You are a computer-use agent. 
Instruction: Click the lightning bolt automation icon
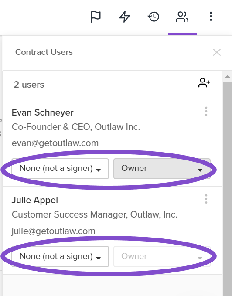[125, 17]
